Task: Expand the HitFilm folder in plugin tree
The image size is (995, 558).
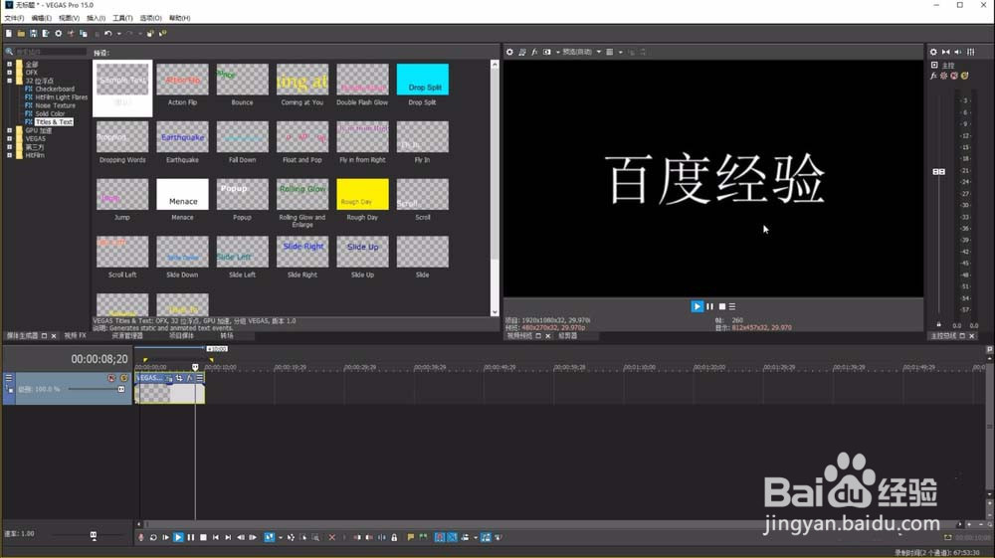Action: pos(10,155)
